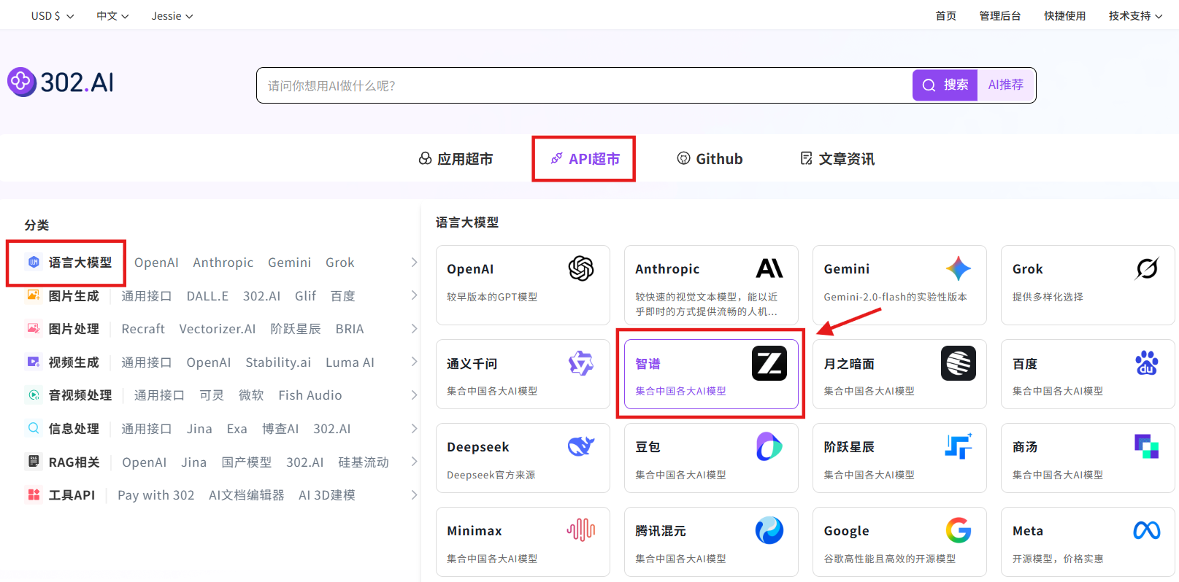
Task: Click the 阶跃星辰 card logo icon
Action: point(959,446)
